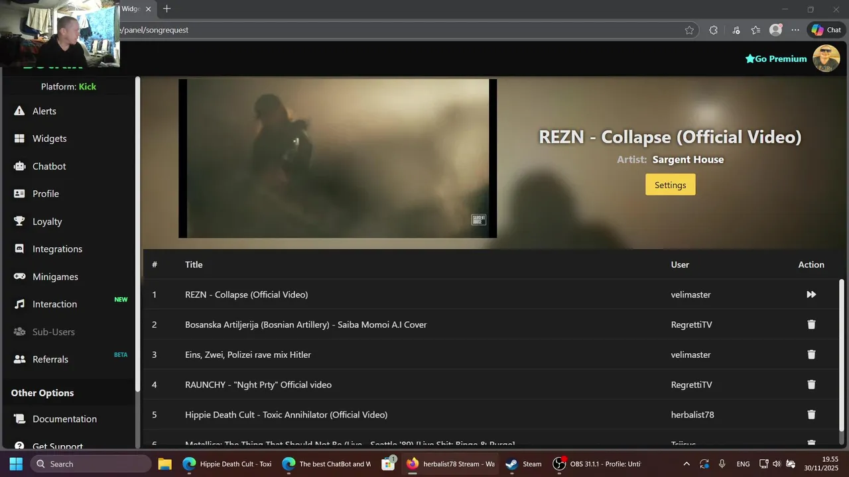Image resolution: width=849 pixels, height=477 pixels.
Task: Select Bosanska Artiljerija song title
Action: click(306, 325)
